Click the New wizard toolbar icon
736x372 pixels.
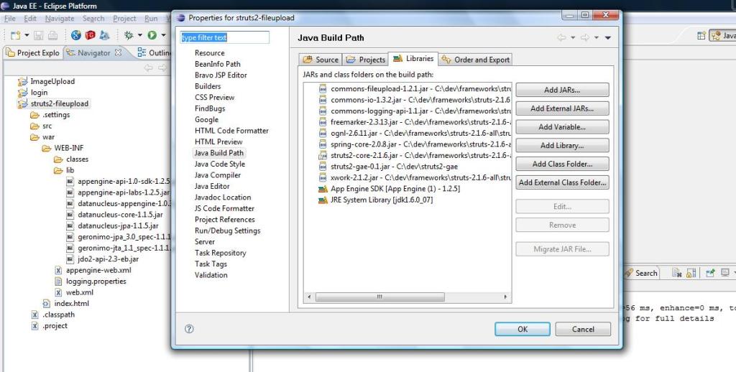14,34
